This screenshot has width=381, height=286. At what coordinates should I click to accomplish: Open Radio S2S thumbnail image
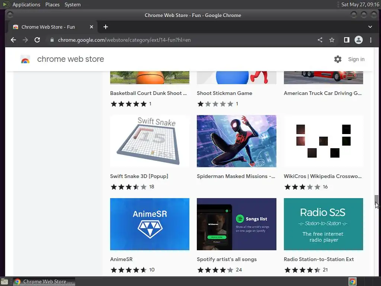323,224
